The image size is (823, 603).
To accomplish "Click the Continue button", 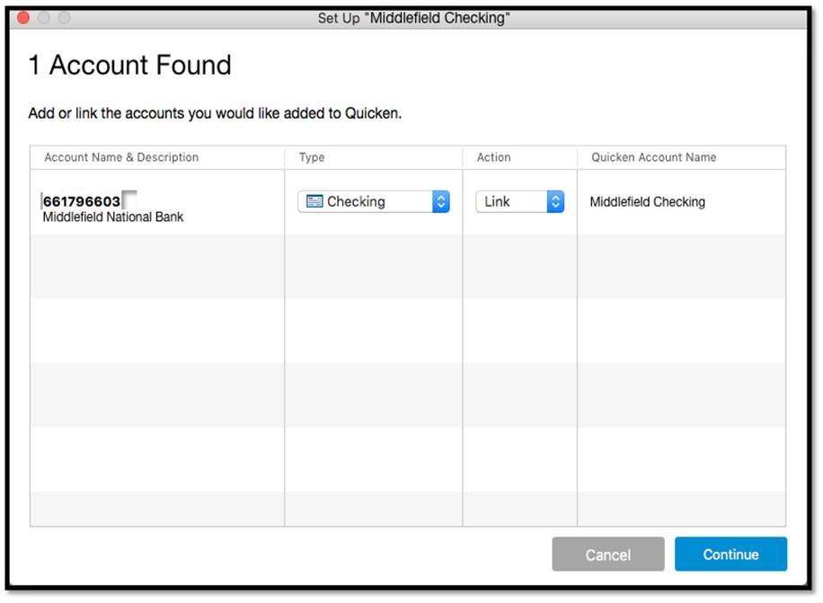I will coord(730,554).
